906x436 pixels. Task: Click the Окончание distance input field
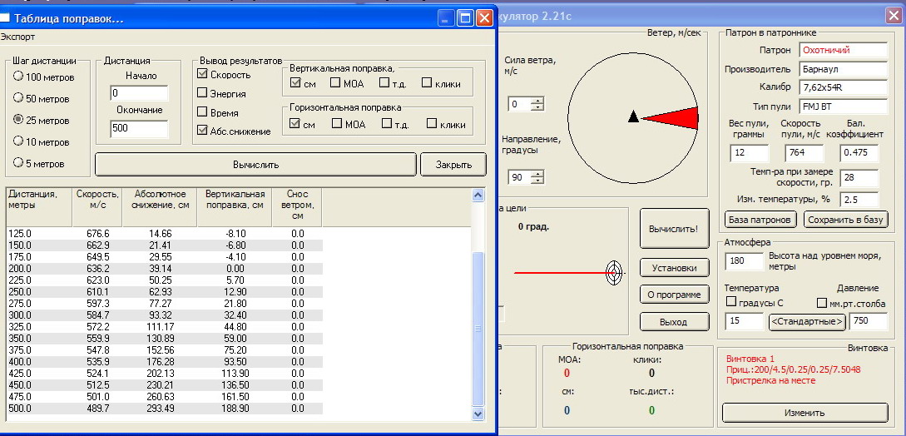139,129
